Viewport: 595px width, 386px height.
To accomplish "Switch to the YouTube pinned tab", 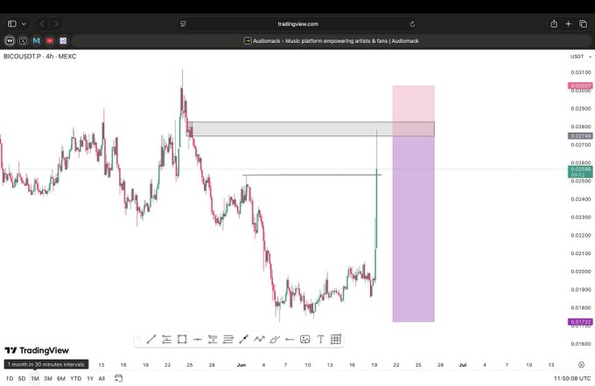I will point(50,40).
